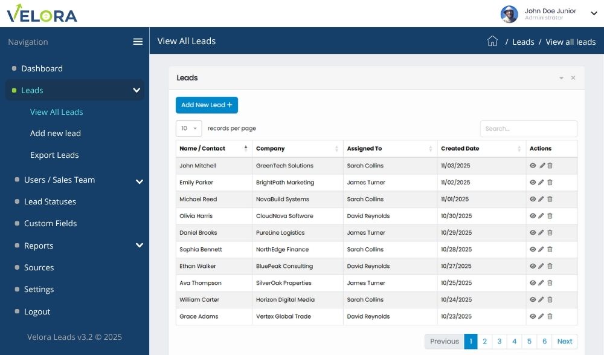Viewport: 604px width, 355px height.
Task: View Ethan Walker lead using eye icon
Action: tap(533, 266)
